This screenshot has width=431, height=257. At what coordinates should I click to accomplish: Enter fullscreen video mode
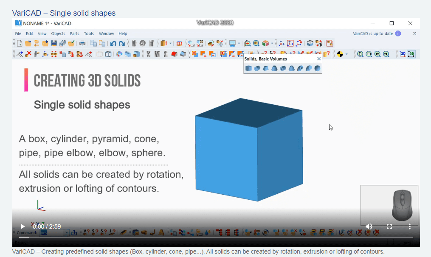pyautogui.click(x=389, y=226)
